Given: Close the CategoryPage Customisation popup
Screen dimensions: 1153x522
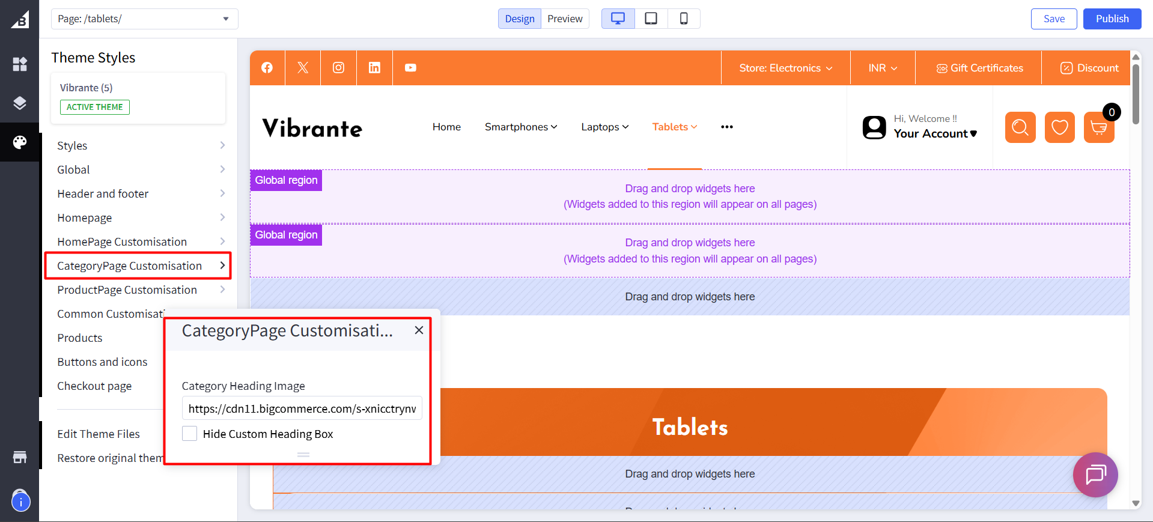Looking at the screenshot, I should pos(419,330).
